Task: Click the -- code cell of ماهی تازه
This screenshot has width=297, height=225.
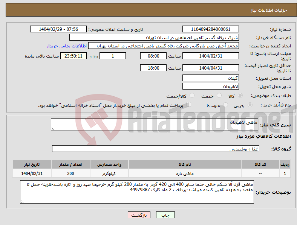Action: tap(260, 173)
